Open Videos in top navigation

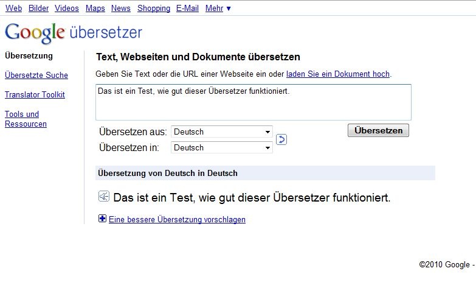point(67,8)
